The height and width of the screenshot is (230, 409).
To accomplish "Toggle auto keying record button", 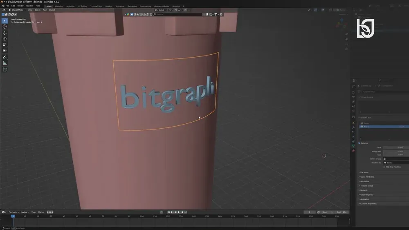I will click(x=161, y=212).
